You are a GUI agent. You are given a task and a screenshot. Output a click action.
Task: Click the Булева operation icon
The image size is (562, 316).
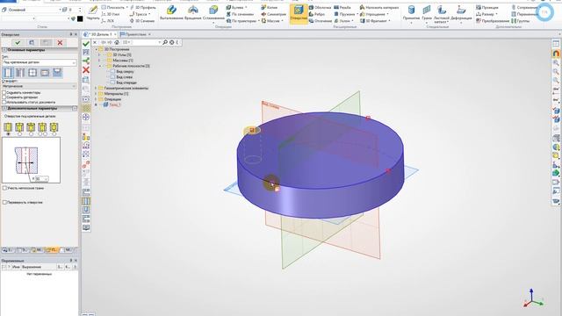click(x=228, y=7)
